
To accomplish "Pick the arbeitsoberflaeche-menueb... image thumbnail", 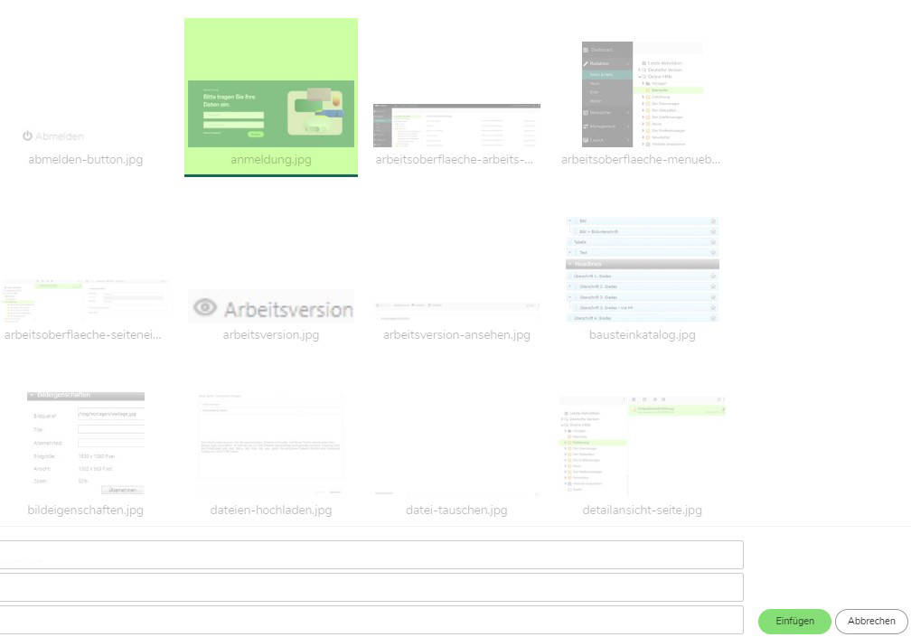I will pos(642,94).
